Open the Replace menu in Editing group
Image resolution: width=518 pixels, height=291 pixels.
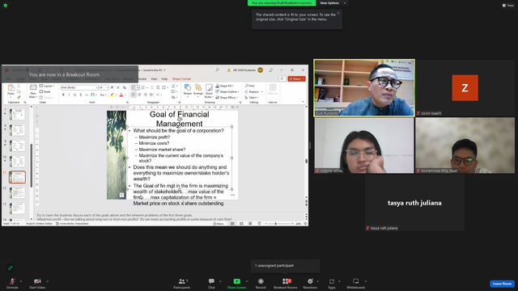[253, 91]
